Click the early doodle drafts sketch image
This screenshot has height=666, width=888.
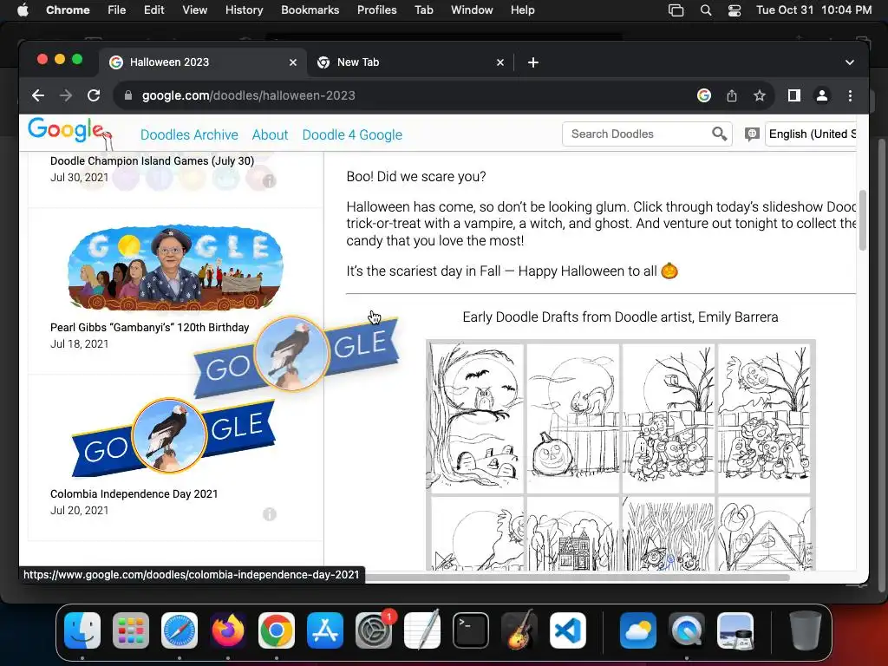(621, 454)
